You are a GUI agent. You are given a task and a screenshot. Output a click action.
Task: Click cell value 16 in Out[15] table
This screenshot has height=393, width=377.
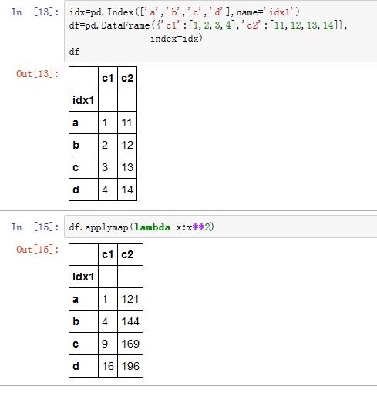108,366
